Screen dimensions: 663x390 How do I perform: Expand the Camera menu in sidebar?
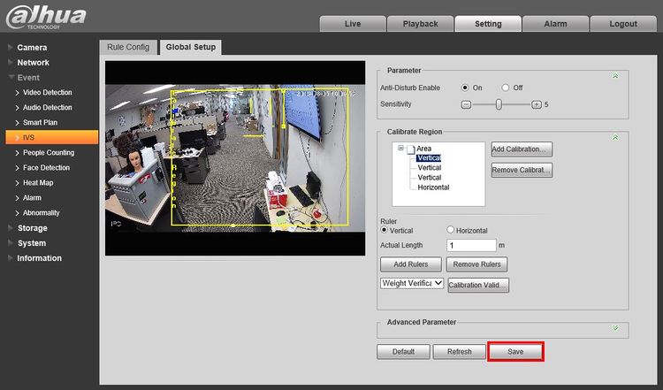point(32,47)
